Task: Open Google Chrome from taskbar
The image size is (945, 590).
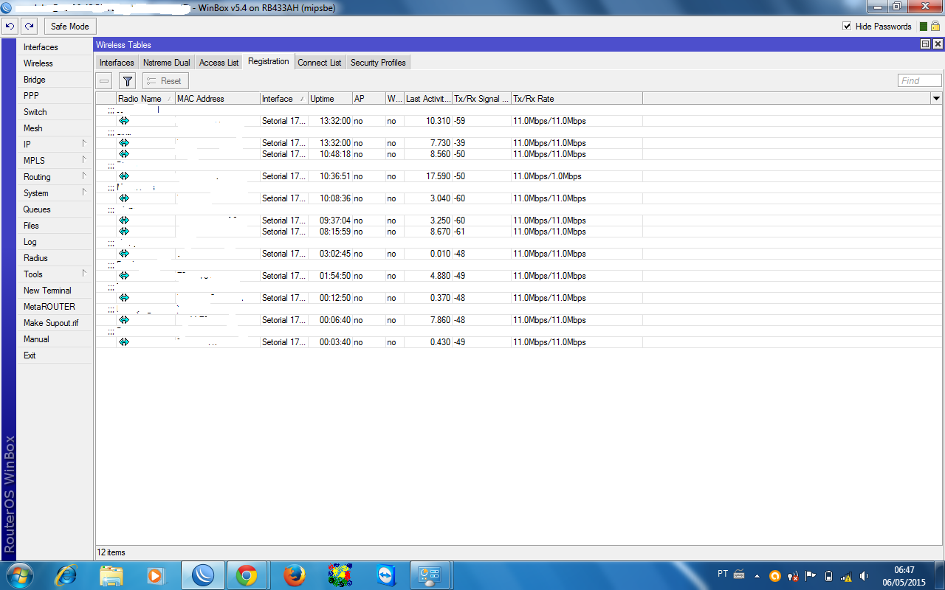Action: (247, 575)
